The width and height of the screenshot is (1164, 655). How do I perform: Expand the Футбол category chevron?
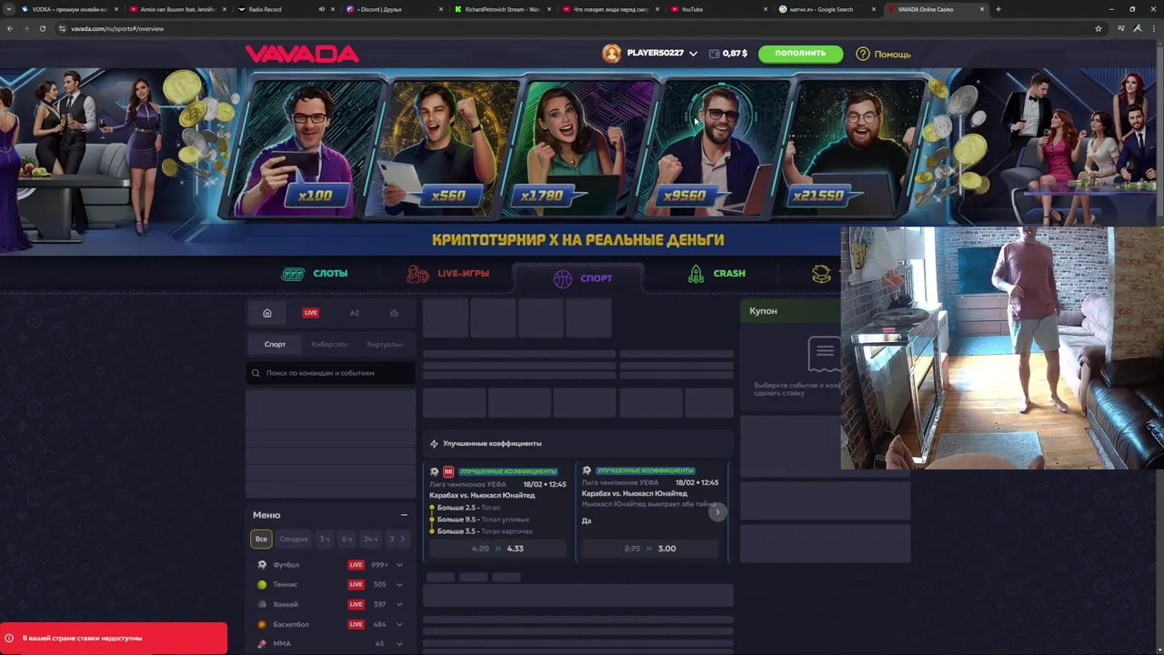399,565
